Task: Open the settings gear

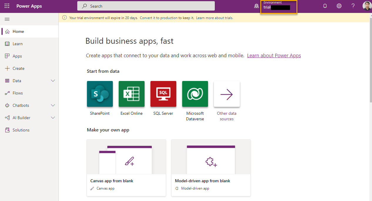Action: pyautogui.click(x=339, y=6)
